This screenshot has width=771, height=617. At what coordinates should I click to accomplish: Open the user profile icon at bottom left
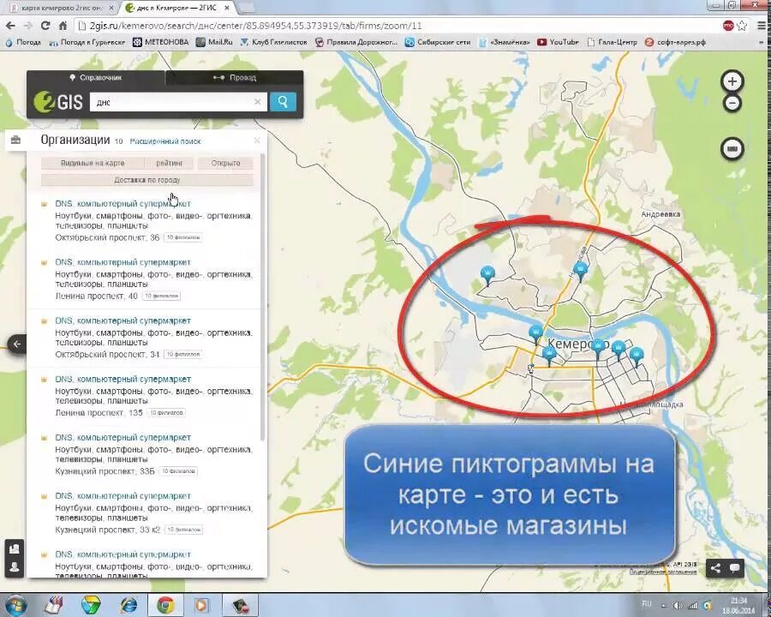click(15, 566)
